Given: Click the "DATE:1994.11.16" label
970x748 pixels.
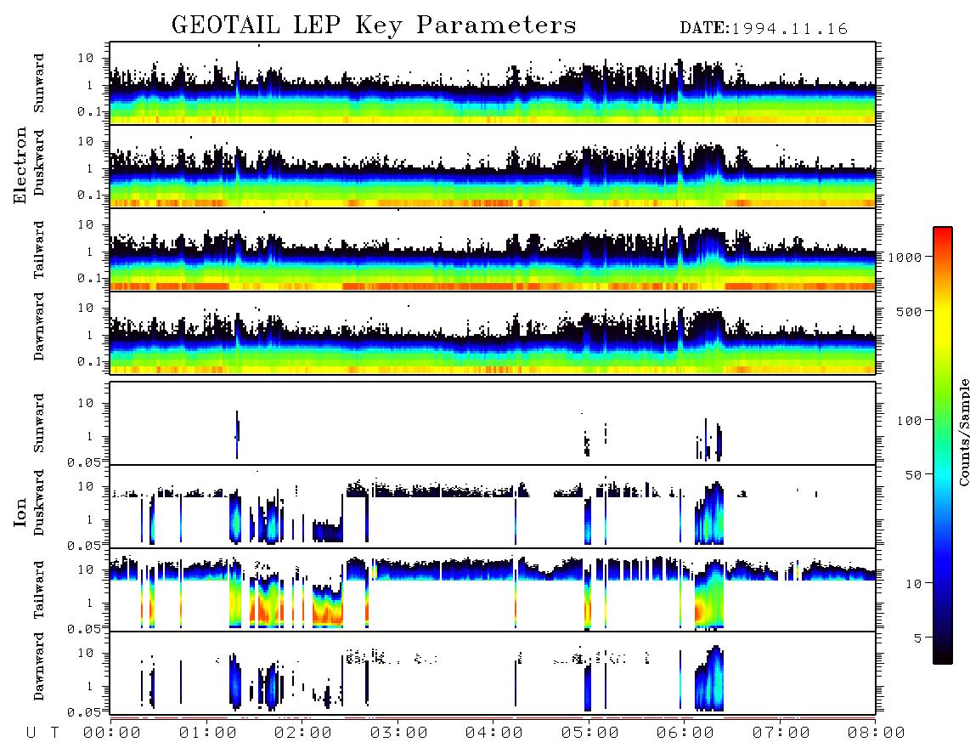Looking at the screenshot, I should click(x=764, y=28).
